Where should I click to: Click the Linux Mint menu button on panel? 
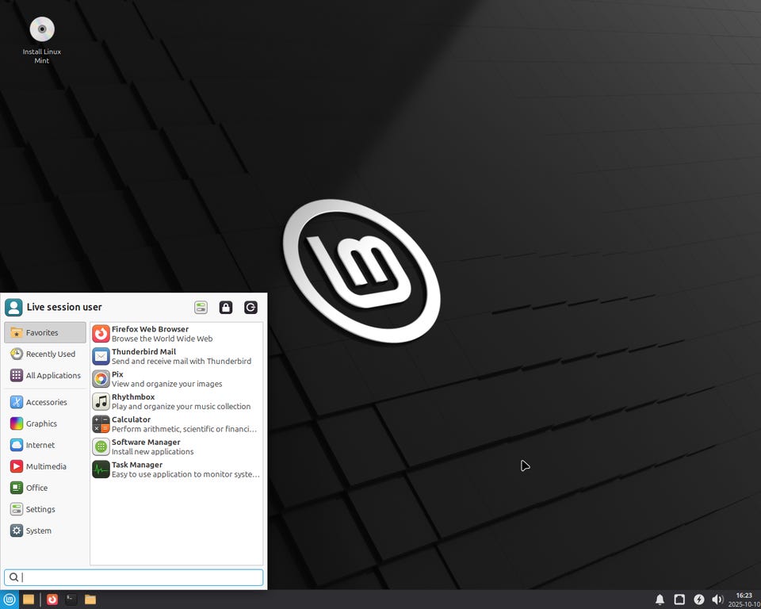click(10, 599)
